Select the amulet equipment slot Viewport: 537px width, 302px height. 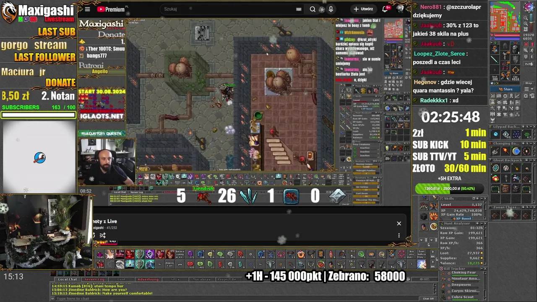point(495,49)
